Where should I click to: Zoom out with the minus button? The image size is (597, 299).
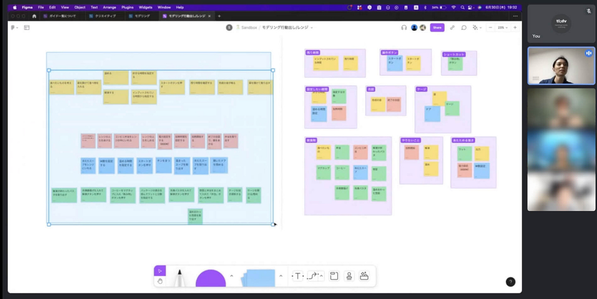[490, 27]
